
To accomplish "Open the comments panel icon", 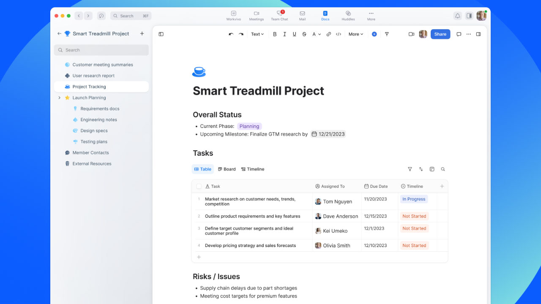I will click(459, 34).
